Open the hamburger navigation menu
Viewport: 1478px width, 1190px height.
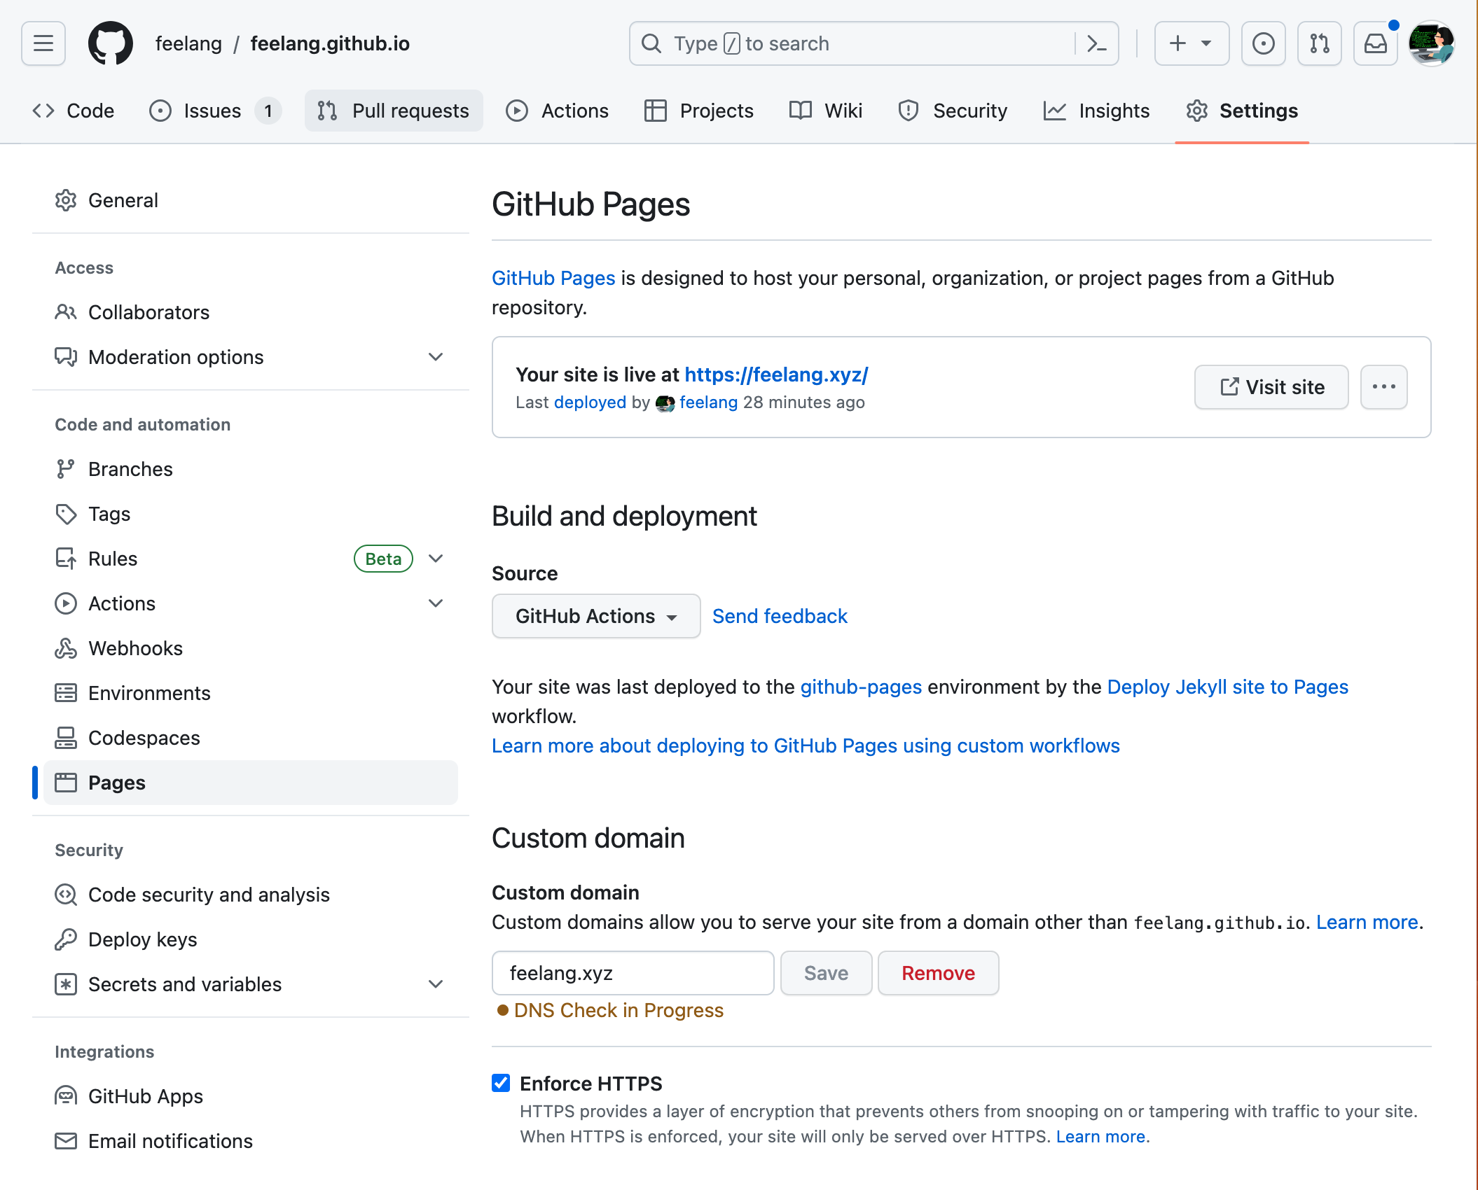click(x=41, y=43)
